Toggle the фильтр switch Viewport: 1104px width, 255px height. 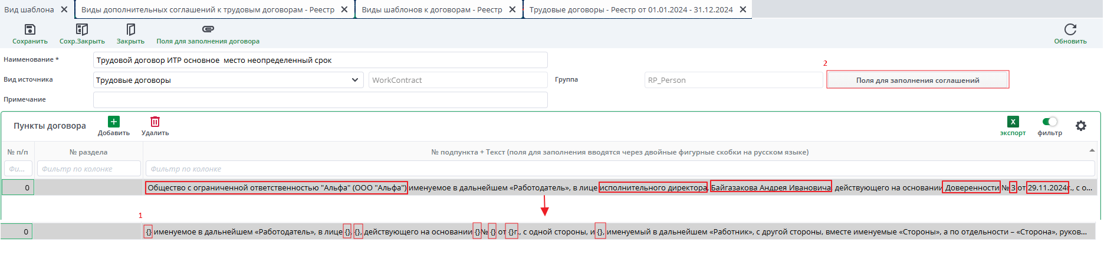pyautogui.click(x=1050, y=122)
